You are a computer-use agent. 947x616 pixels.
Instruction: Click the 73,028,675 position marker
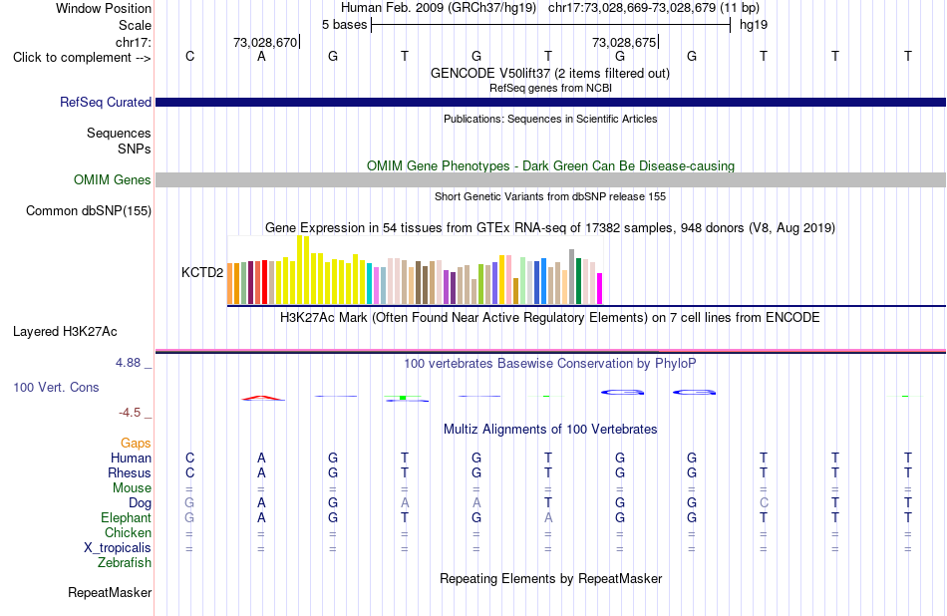coord(624,42)
